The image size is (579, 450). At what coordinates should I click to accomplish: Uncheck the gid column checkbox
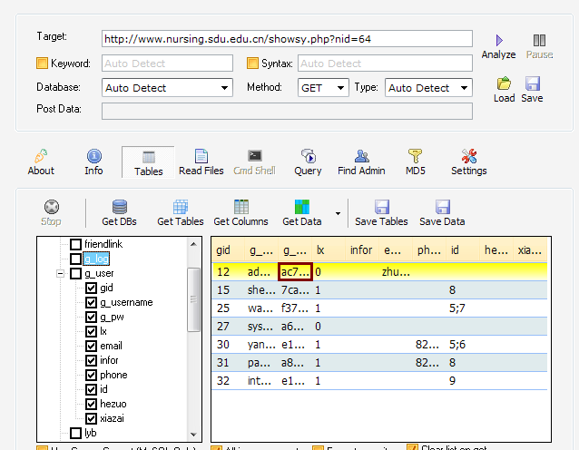(92, 288)
